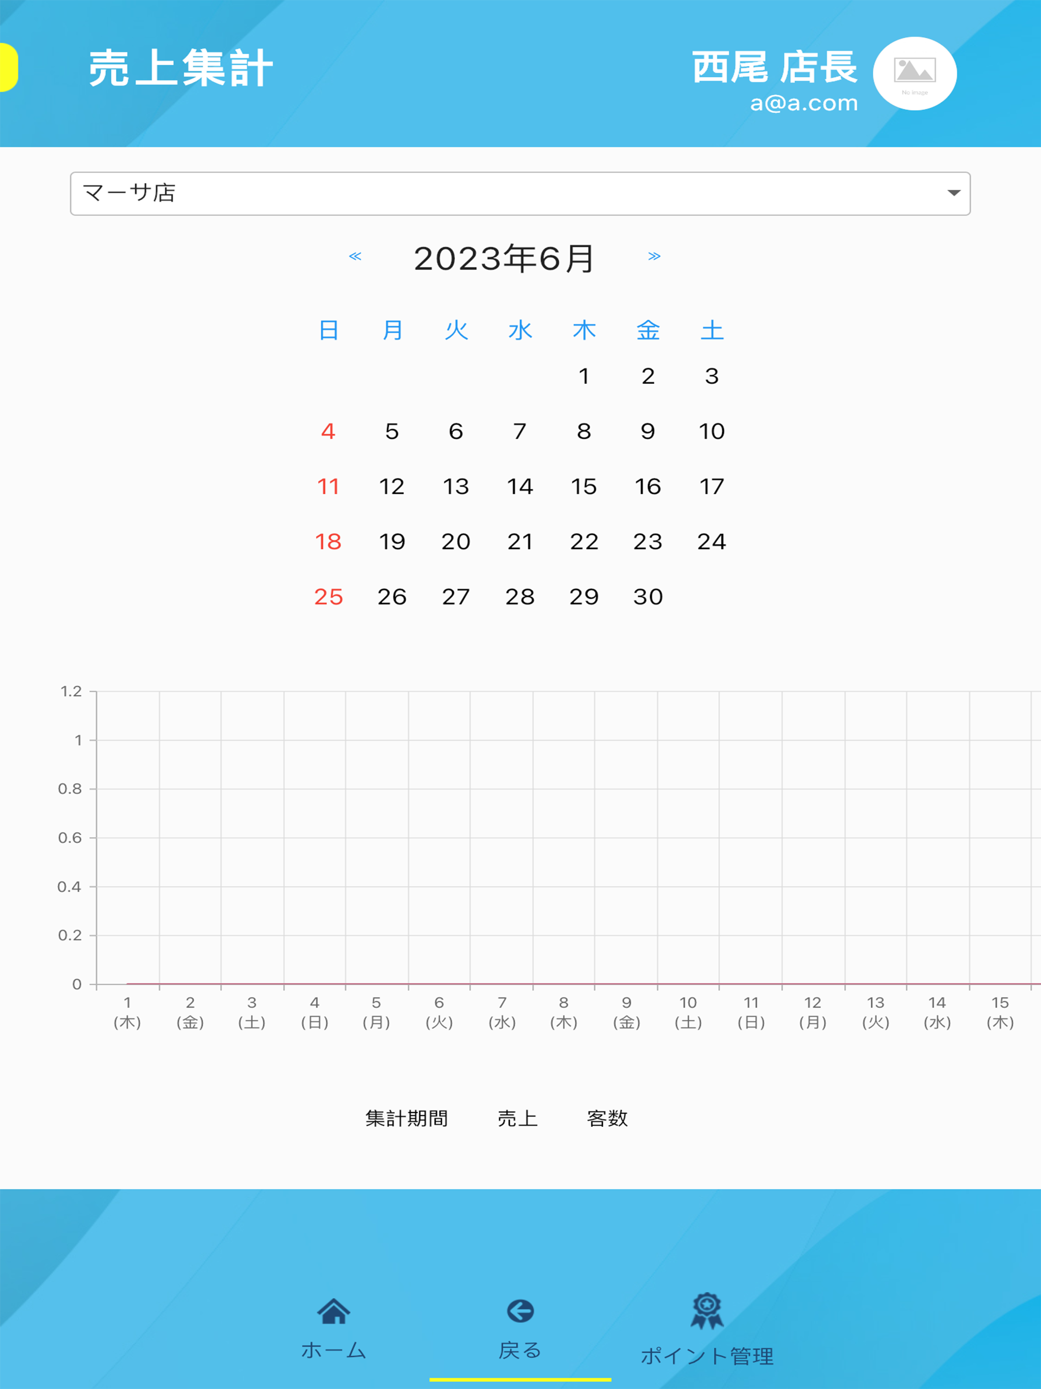Tap the 戻る back arrow icon

click(520, 1311)
